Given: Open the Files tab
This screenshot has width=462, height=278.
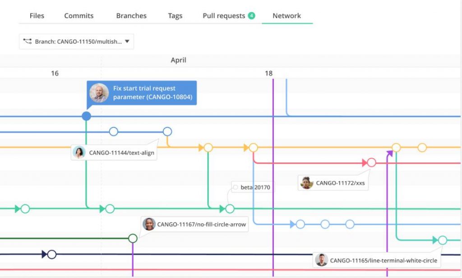Looking at the screenshot, I should click(37, 15).
